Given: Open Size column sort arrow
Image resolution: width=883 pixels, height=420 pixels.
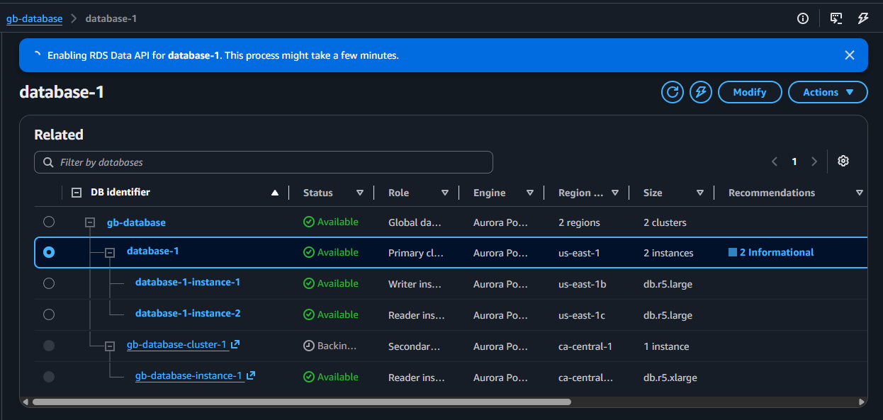Looking at the screenshot, I should coord(700,193).
